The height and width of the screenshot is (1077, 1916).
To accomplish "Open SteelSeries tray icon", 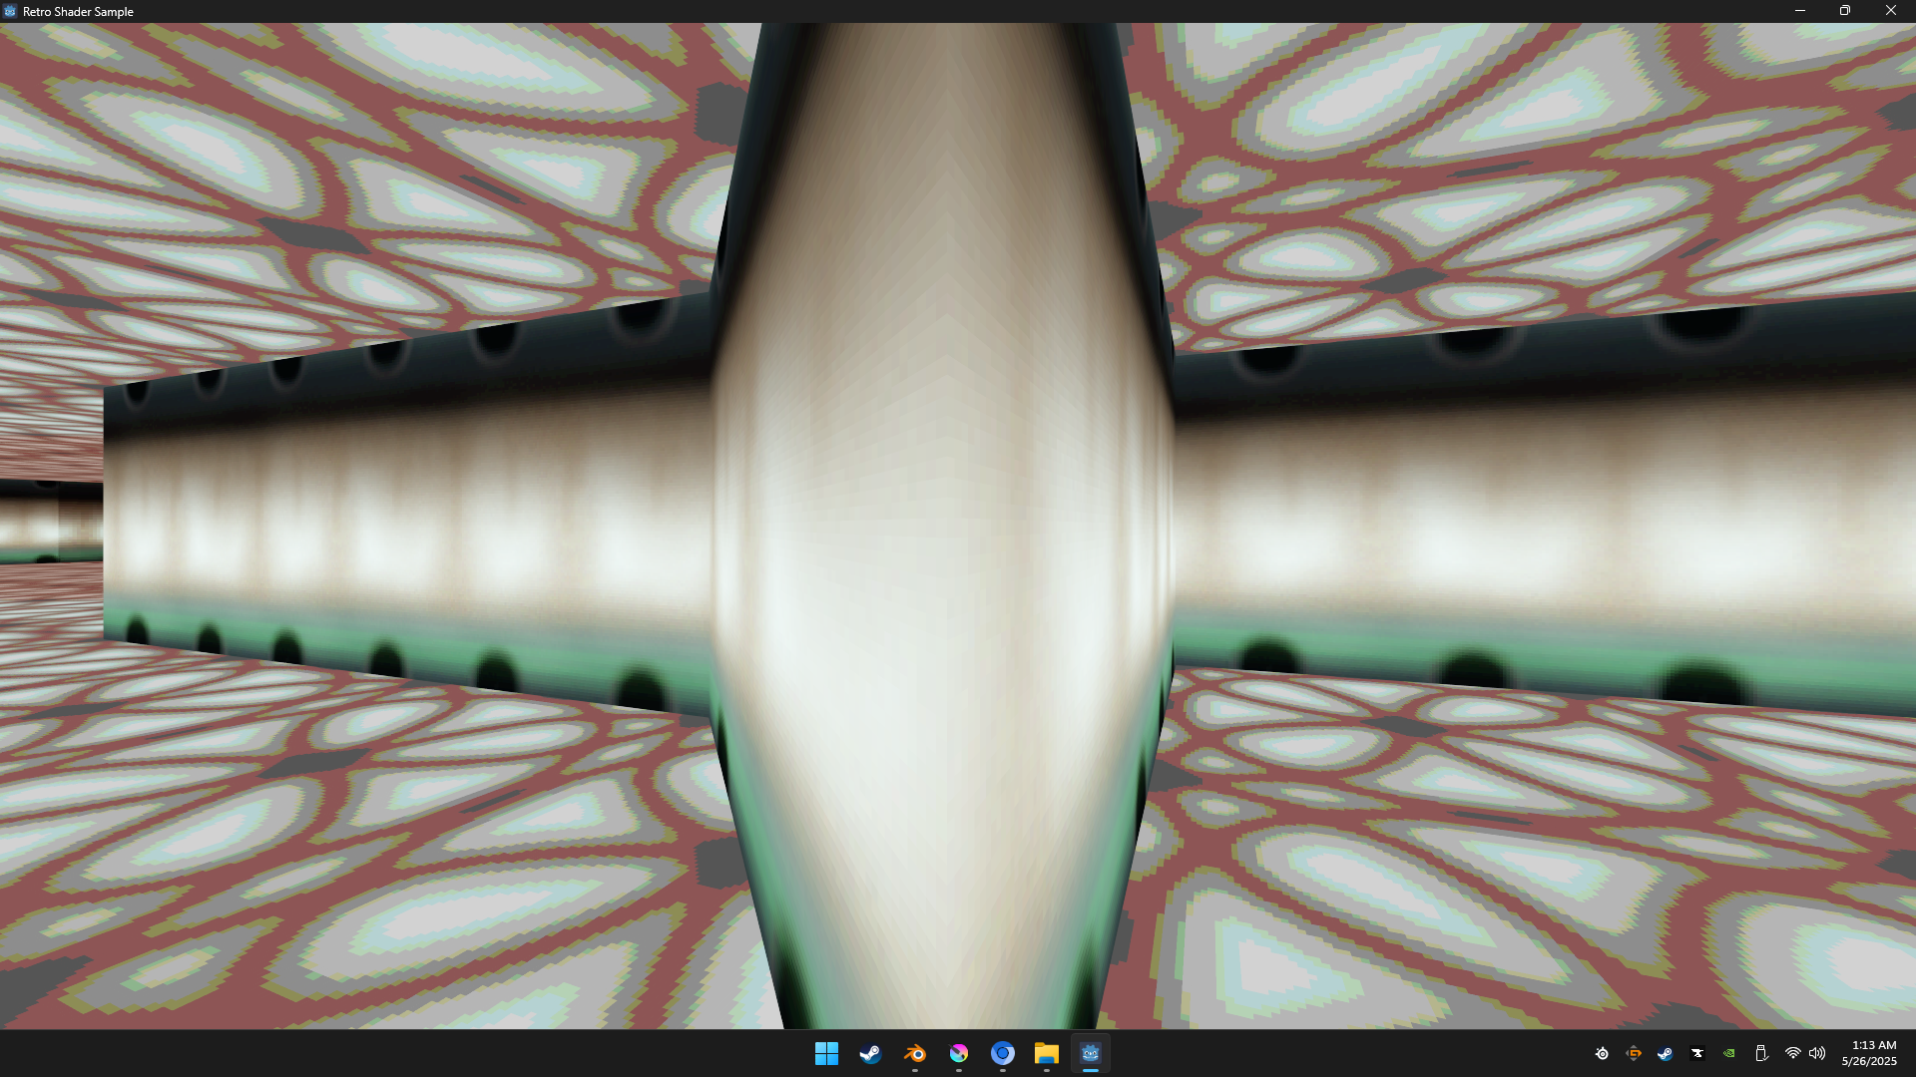I will tap(1602, 1053).
